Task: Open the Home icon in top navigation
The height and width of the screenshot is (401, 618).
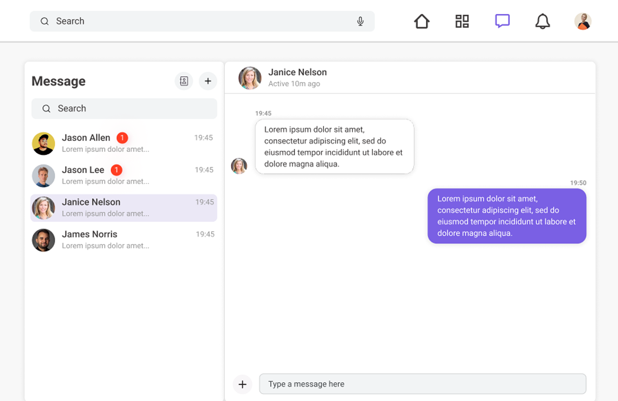Action: point(421,21)
